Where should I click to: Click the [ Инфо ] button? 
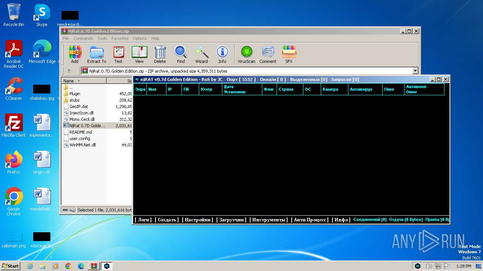pos(341,220)
